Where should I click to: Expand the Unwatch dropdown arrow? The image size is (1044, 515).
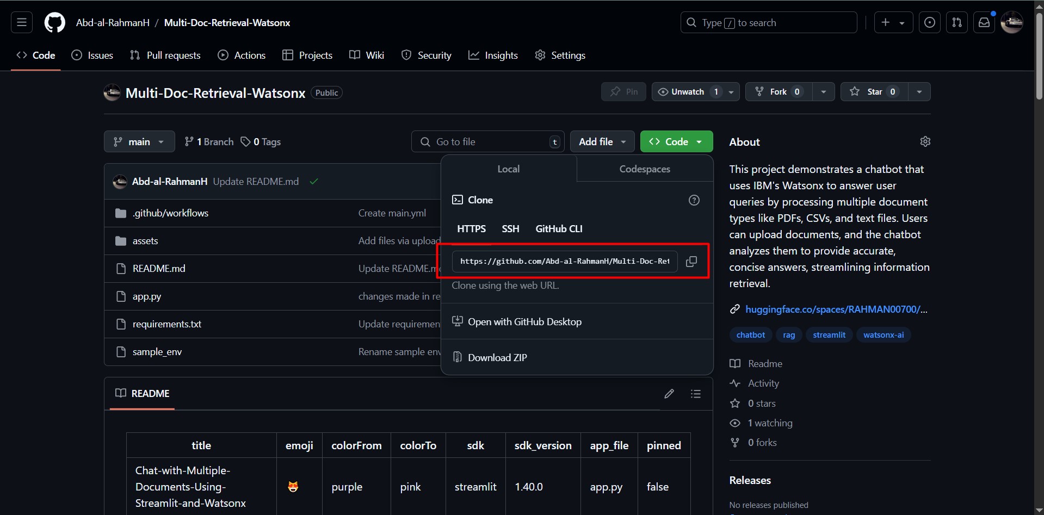(732, 92)
